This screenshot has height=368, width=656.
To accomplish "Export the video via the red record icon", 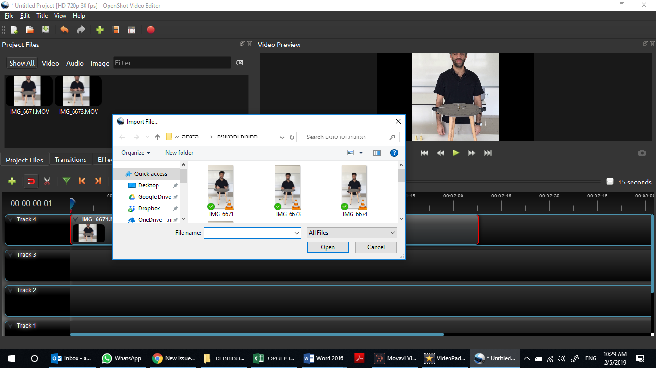I will (150, 30).
